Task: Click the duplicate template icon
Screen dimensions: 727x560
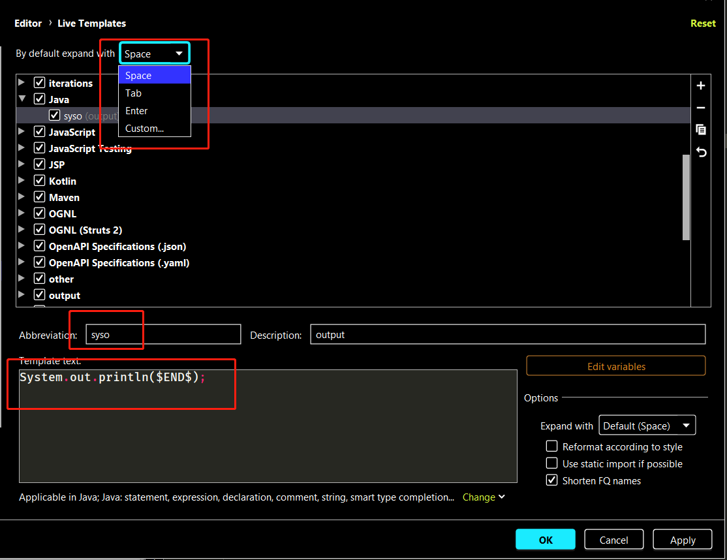Action: 701,130
